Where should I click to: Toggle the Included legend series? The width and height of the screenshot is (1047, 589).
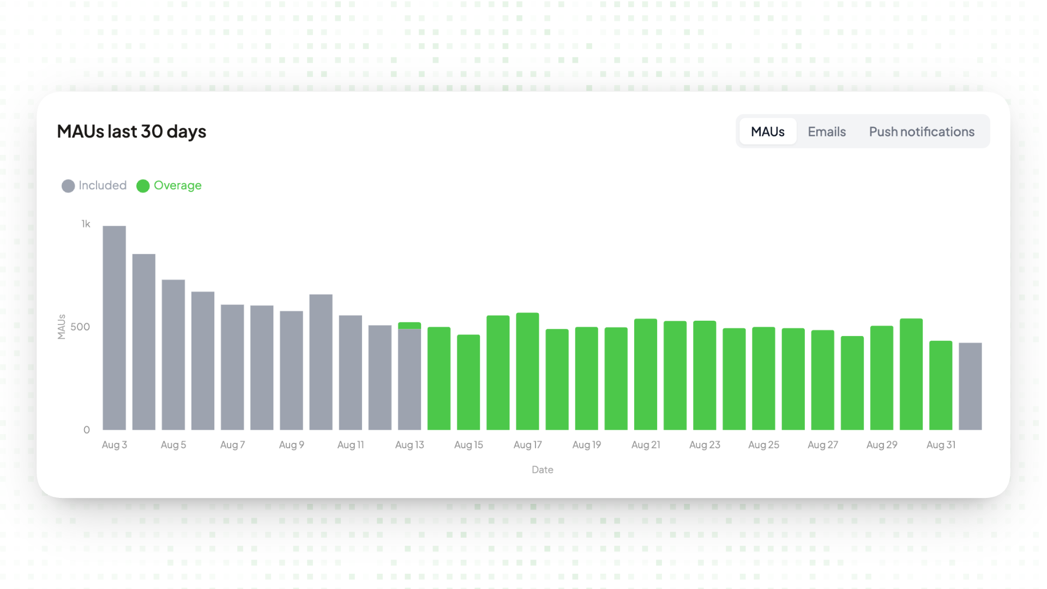point(94,185)
